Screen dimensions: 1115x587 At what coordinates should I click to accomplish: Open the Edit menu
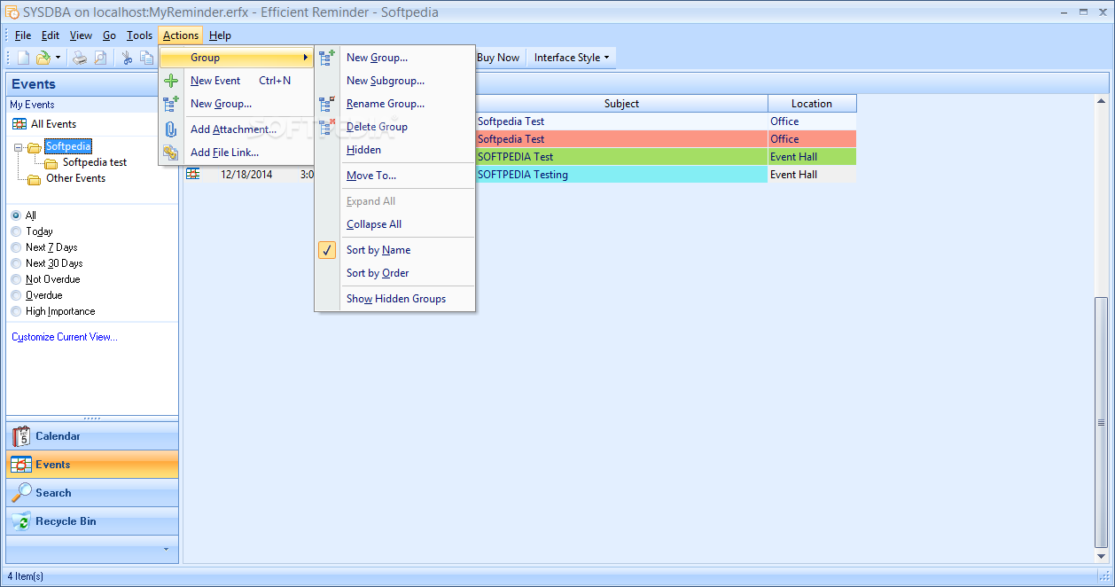51,35
